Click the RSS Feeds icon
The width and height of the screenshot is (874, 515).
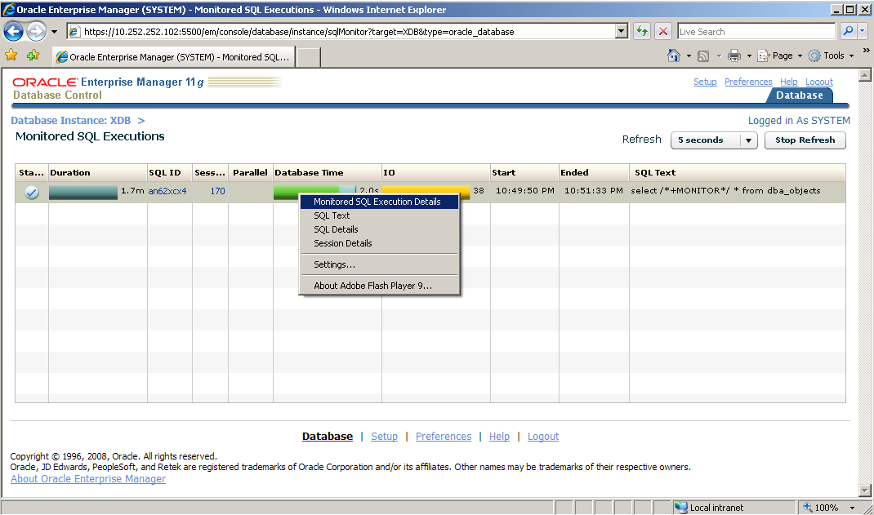(703, 55)
